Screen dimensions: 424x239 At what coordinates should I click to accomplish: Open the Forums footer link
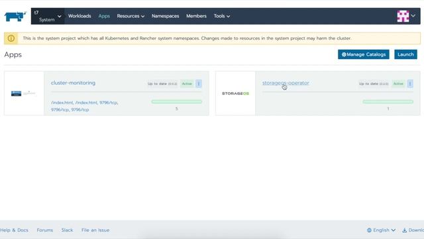point(45,230)
